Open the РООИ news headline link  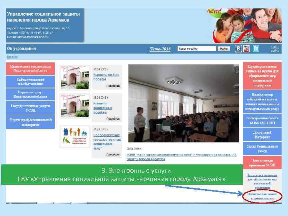coord(182,157)
